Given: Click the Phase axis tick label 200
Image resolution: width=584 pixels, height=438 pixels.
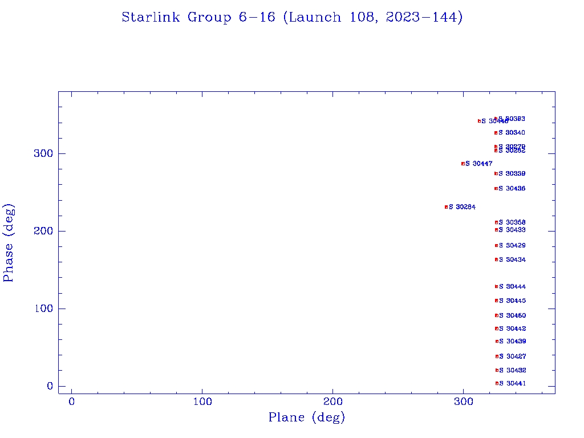Looking at the screenshot, I should (43, 231).
